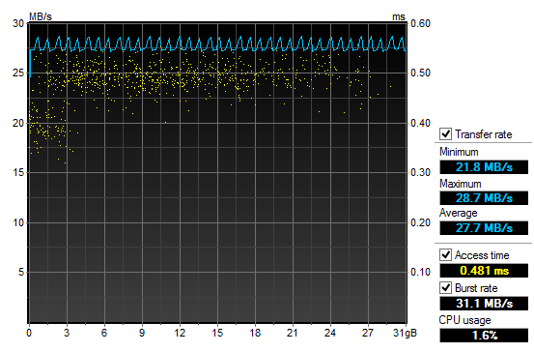Click the Transfer rate label text
Screen dimensions: 534x352
tap(483, 134)
